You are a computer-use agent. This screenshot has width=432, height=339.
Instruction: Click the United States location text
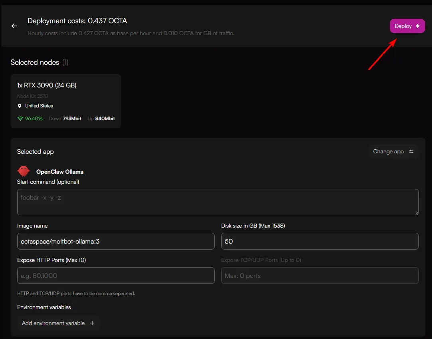click(x=39, y=106)
